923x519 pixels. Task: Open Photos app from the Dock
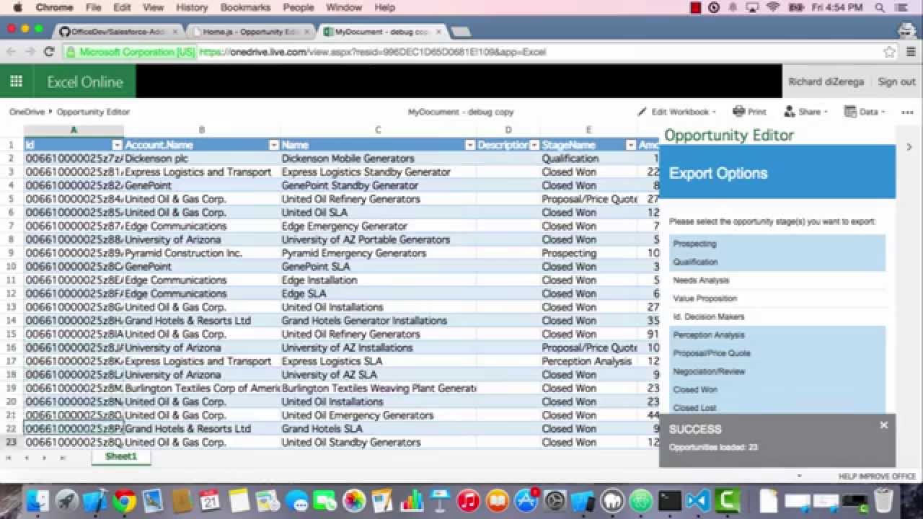[354, 500]
